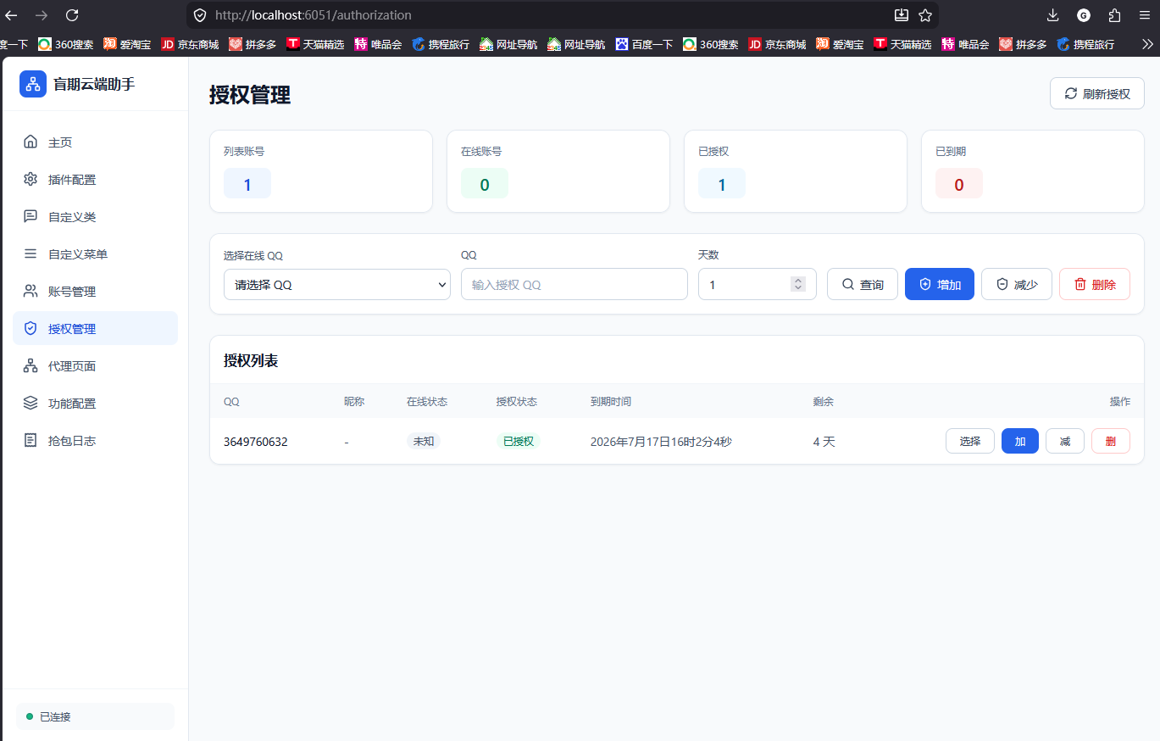
Task: Navigate to 账号管理
Action: (95, 292)
